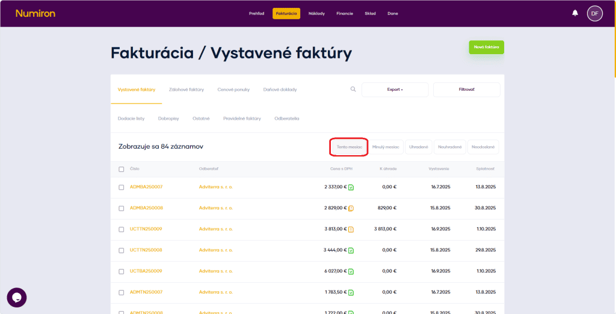This screenshot has width=616, height=314.
Task: Sort by Odberateľ column header
Action: [x=209, y=169]
